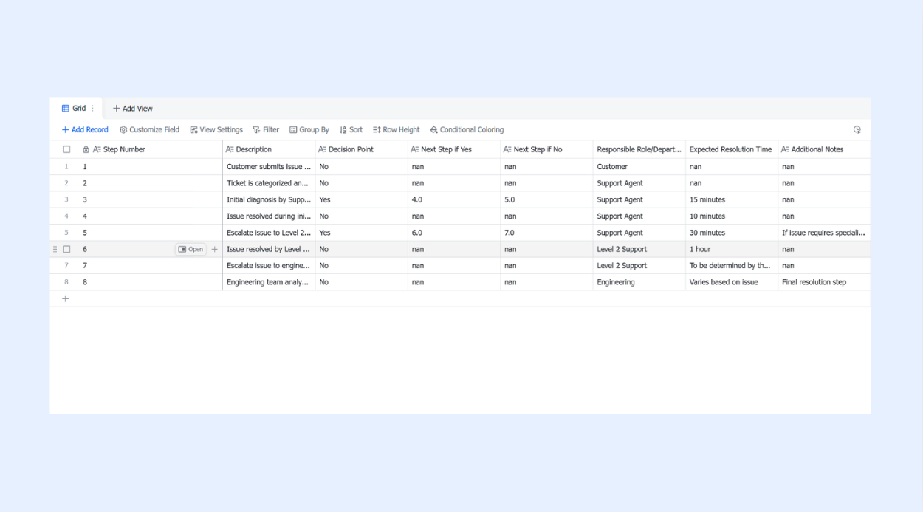Select 'If issue requires speciali...' notes cell

(824, 233)
